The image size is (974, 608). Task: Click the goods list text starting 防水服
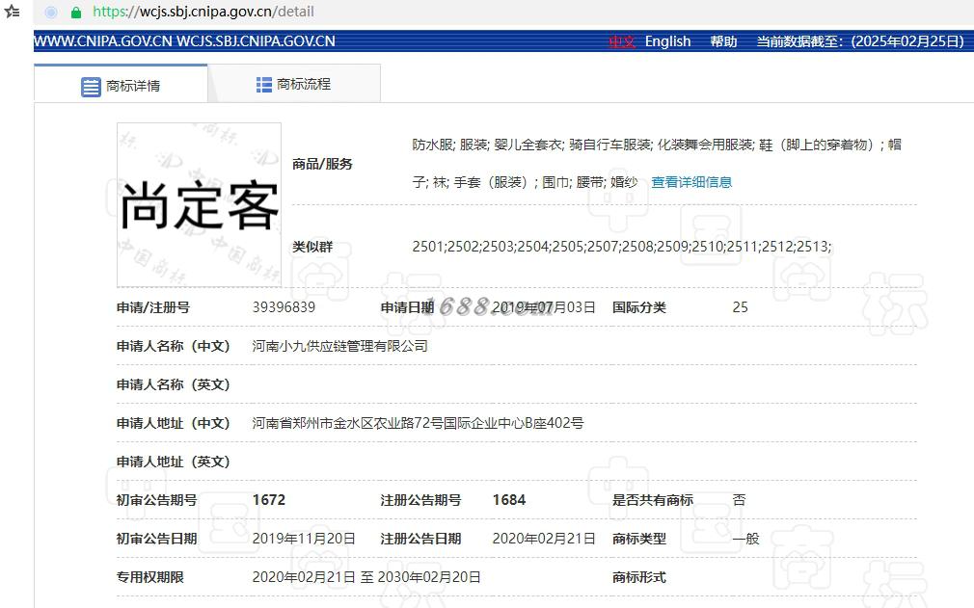click(657, 163)
